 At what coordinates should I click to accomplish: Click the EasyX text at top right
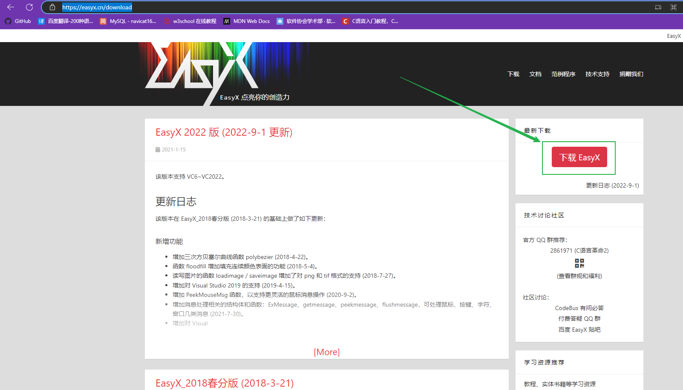coord(674,36)
